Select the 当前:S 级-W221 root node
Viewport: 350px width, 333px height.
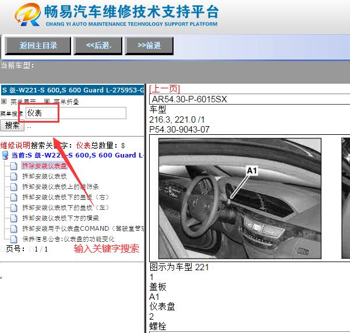[x=77, y=155]
